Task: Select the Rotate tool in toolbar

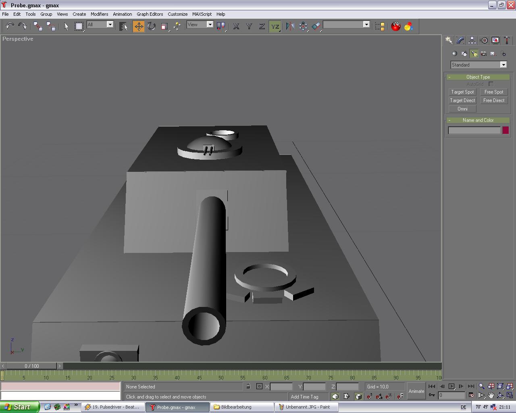Action: pyautogui.click(x=152, y=26)
